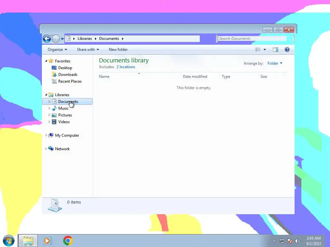Click the greyed-out Forward navigation button
Image resolution: width=330 pixels, height=247 pixels.
[56, 39]
